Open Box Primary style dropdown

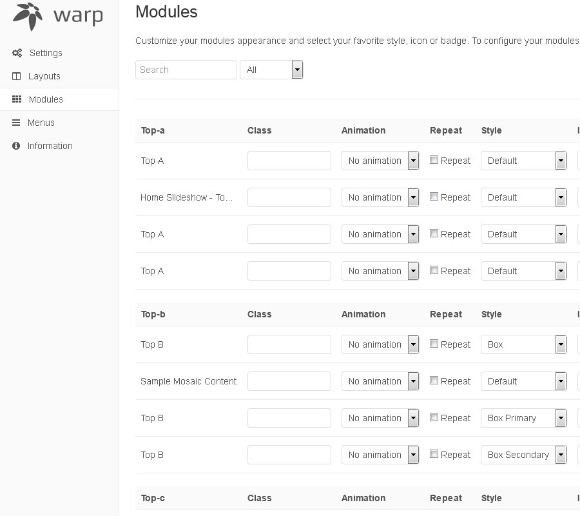tap(523, 418)
